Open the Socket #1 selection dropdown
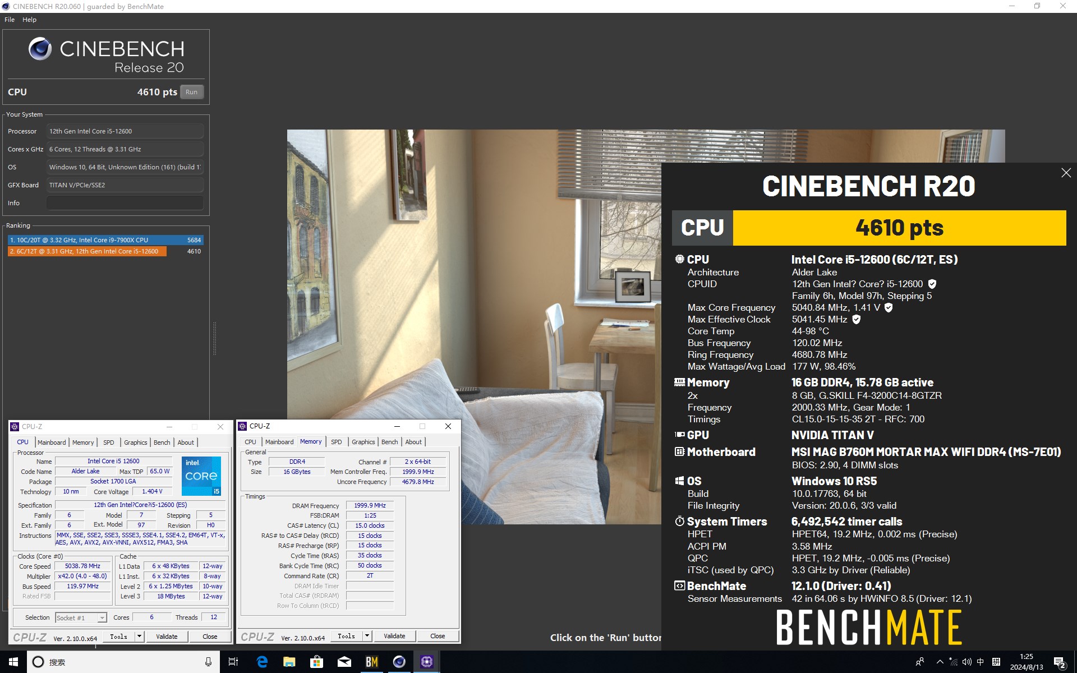 click(x=81, y=617)
